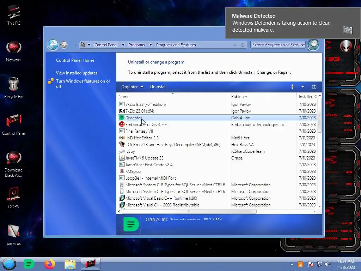Select Java(TM) 6 Update 33 row
The width and height of the screenshot is (361, 271).
(x=217, y=158)
